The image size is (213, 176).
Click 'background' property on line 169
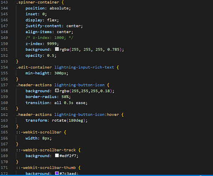[x=37, y=156]
